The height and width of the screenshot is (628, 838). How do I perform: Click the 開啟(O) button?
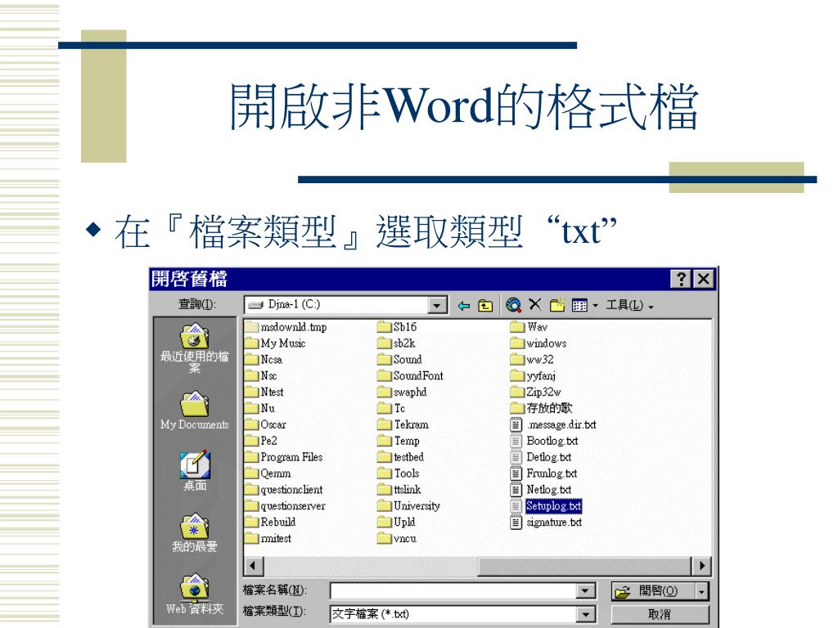[x=653, y=591]
